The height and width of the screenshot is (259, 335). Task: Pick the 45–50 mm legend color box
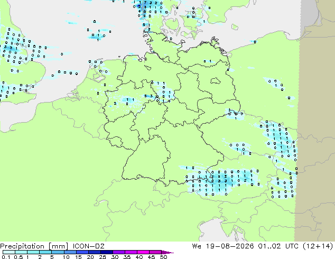[x=155, y=252]
